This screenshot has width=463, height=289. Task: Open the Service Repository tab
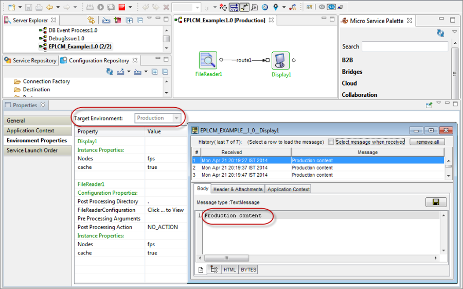coord(30,60)
